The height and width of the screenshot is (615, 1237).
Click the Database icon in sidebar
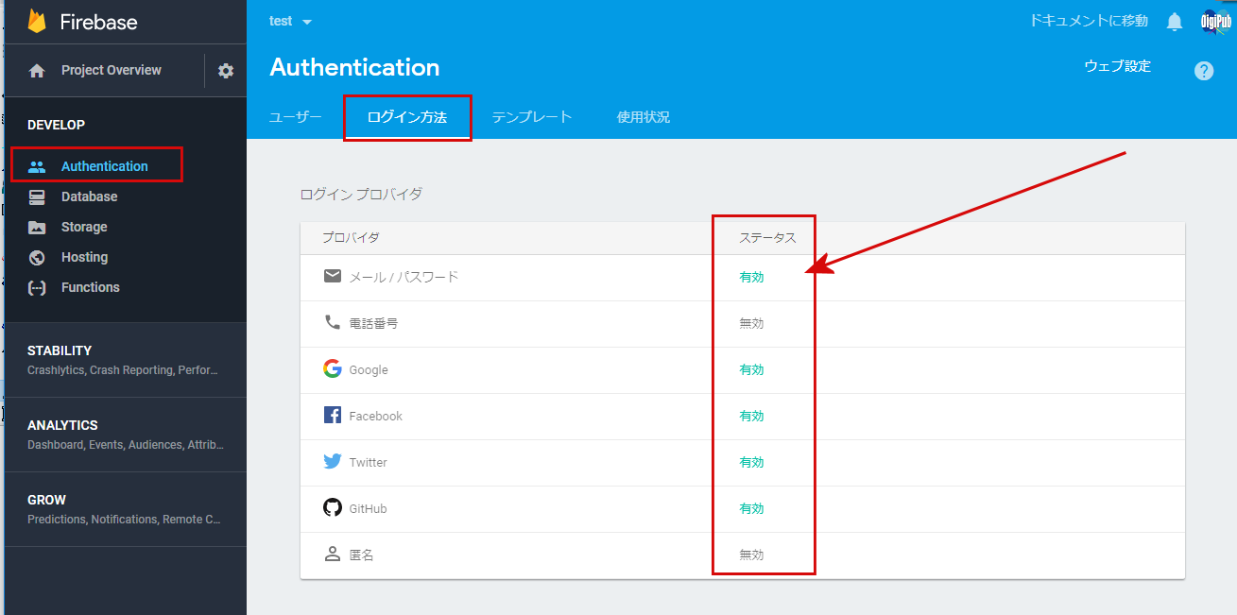coord(37,196)
